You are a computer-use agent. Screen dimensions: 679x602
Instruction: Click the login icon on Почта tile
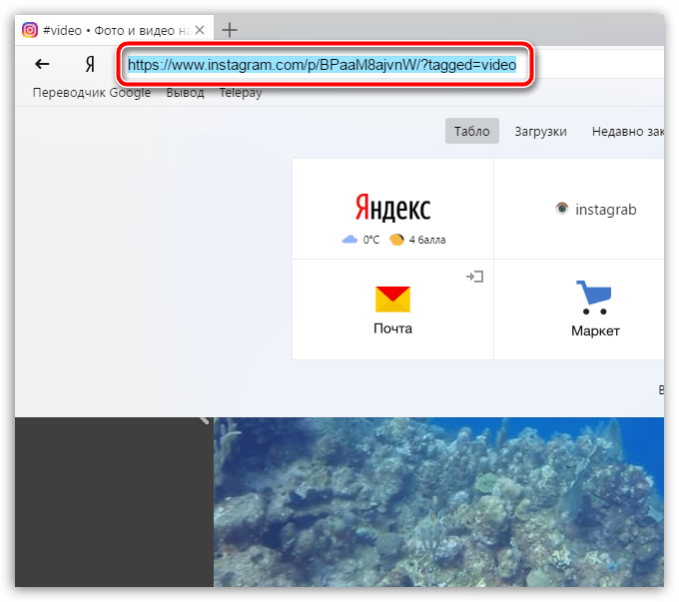[x=474, y=277]
